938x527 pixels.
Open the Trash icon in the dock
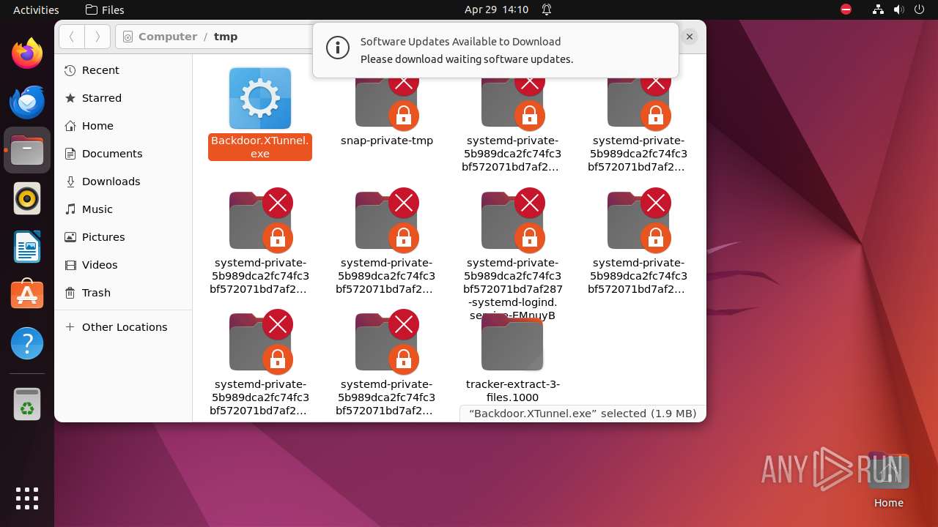click(27, 404)
